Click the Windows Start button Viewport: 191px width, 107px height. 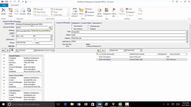pyautogui.click(x=3, y=104)
